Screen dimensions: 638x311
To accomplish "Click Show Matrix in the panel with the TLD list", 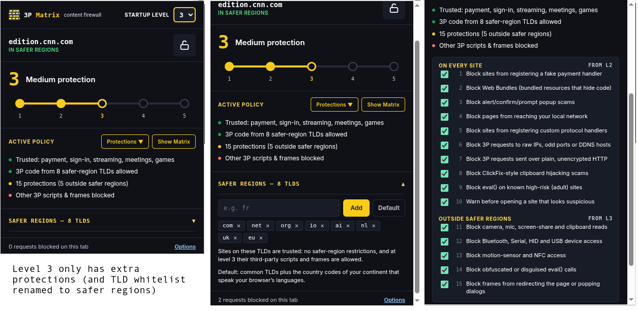I will (383, 105).
